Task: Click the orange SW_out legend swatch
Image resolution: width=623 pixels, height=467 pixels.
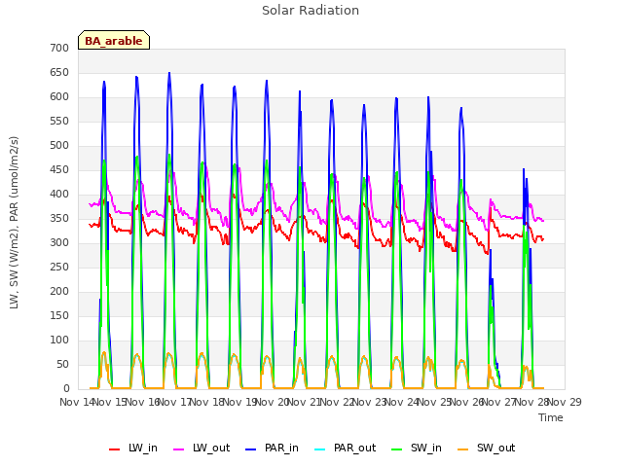Action: [x=463, y=449]
